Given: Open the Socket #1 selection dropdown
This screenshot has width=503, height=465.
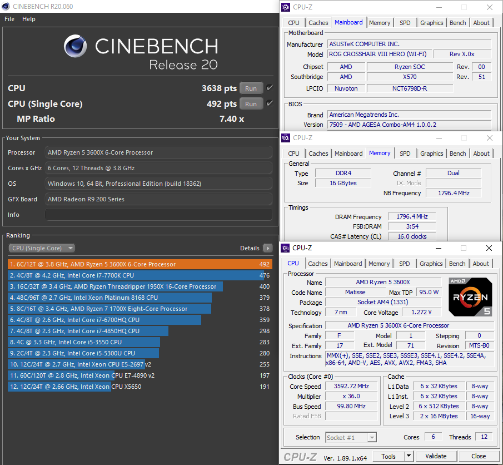Looking at the screenshot, I should (351, 437).
